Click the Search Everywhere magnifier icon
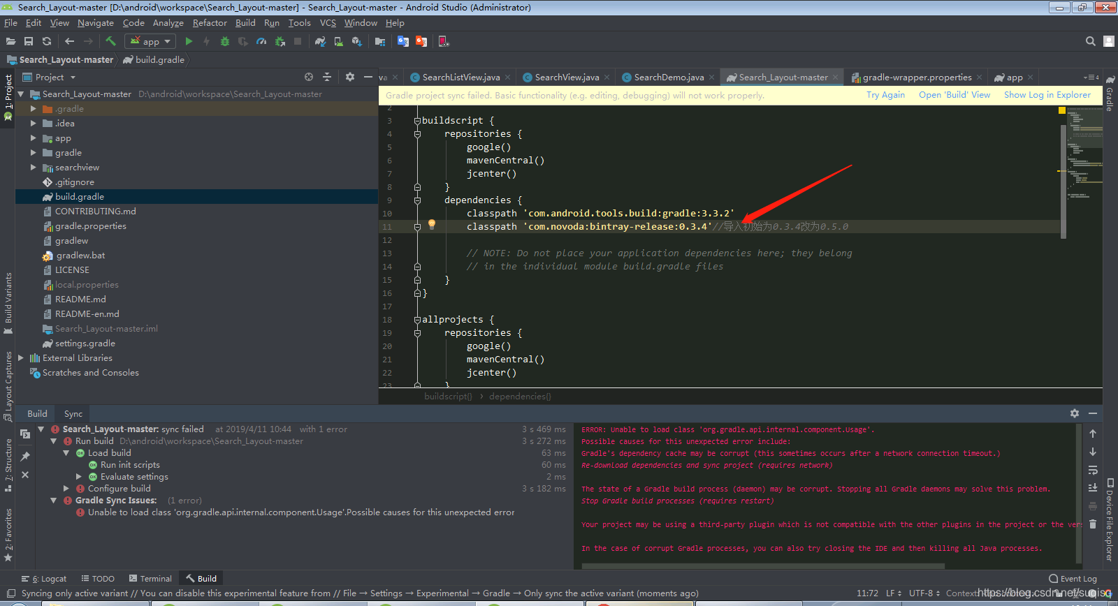Screen dimensions: 1118x606 point(1091,41)
